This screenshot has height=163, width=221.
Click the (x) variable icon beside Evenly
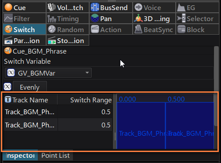click(x=7, y=87)
